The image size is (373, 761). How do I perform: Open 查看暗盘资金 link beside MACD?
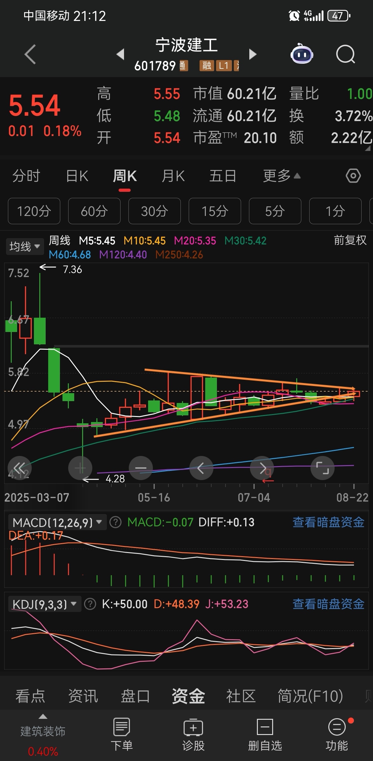(x=328, y=522)
